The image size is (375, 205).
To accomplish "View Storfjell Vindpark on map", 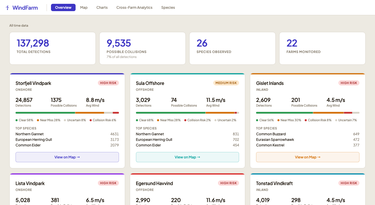I will click(x=67, y=157).
